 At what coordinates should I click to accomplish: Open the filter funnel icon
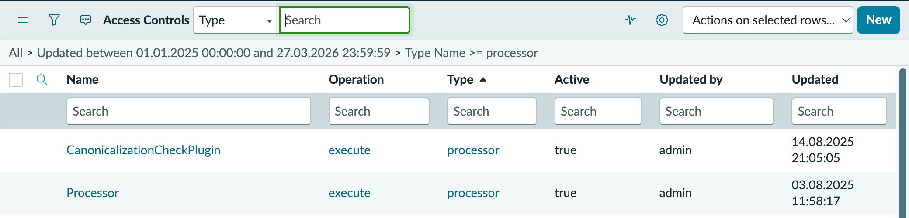(54, 20)
